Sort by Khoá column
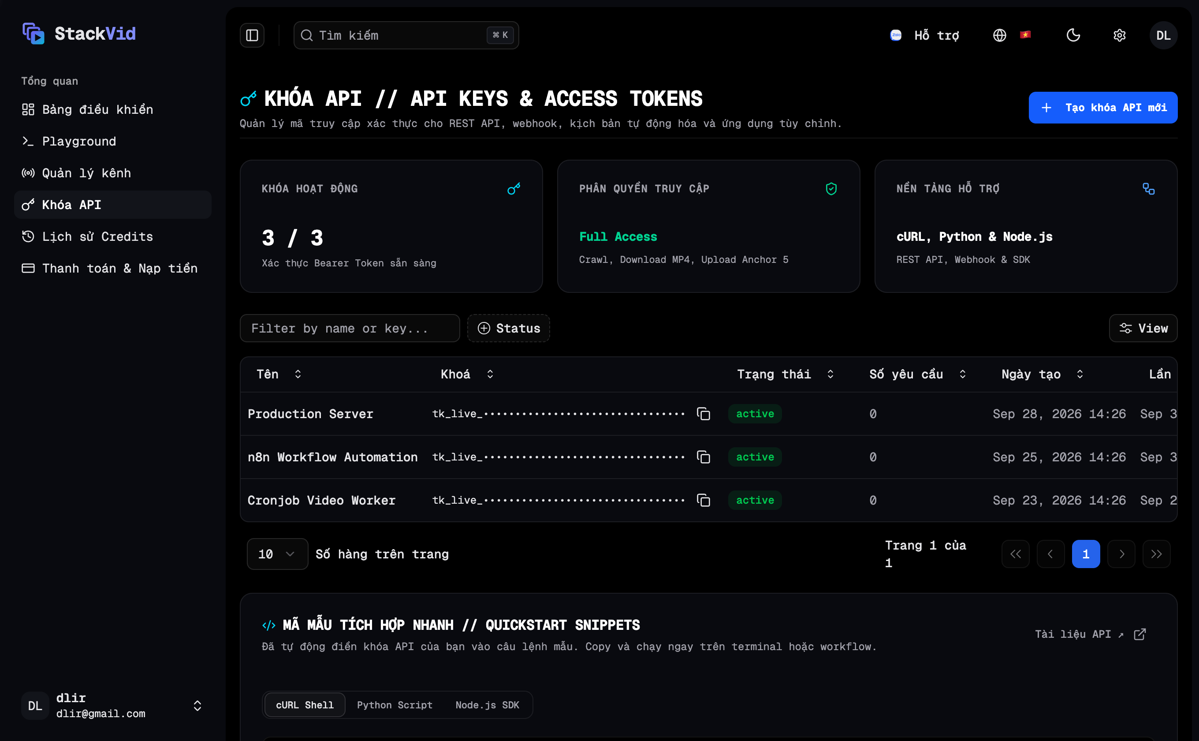Image resolution: width=1199 pixels, height=741 pixels. pyautogui.click(x=467, y=374)
